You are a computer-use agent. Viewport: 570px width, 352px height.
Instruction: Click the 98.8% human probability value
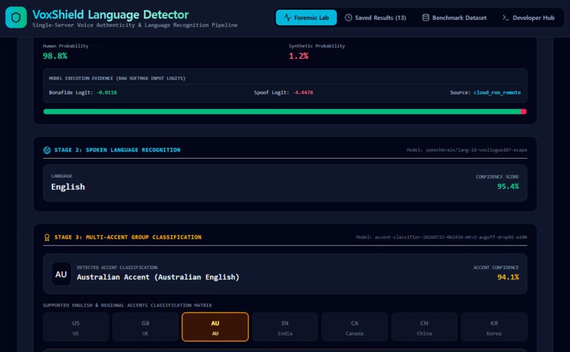[x=55, y=56]
